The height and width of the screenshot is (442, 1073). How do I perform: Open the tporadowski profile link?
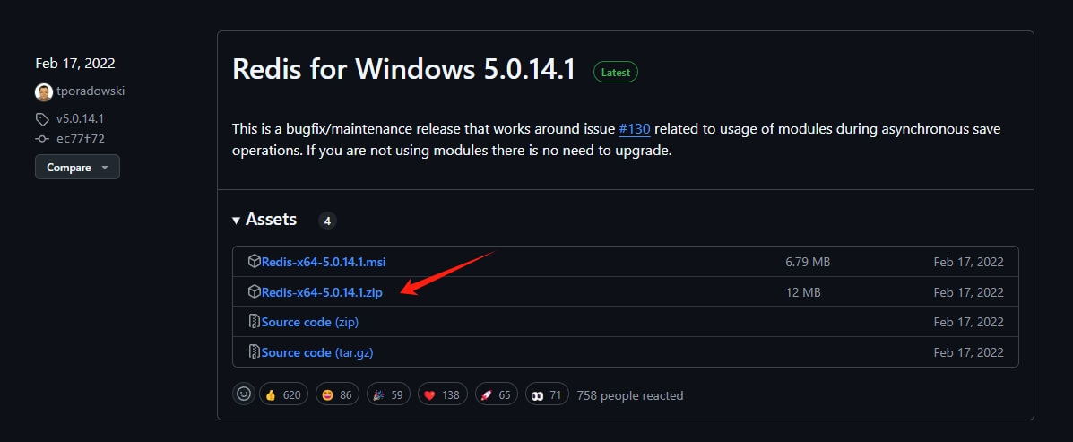click(91, 91)
